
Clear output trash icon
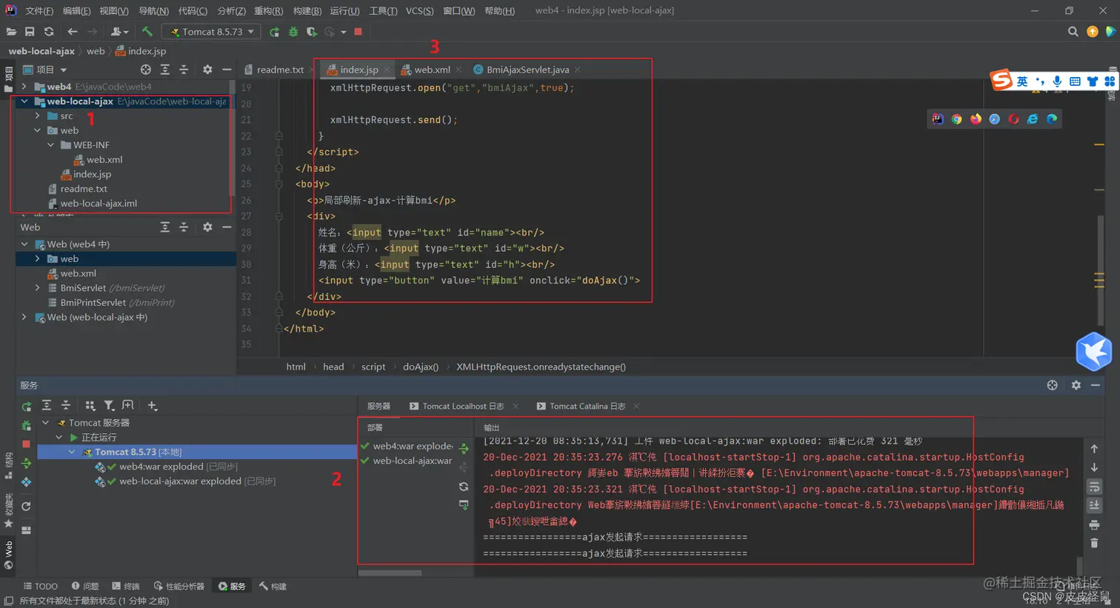pos(1094,544)
